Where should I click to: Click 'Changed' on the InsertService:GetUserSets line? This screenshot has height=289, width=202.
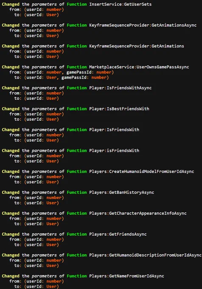(x=11, y=4)
